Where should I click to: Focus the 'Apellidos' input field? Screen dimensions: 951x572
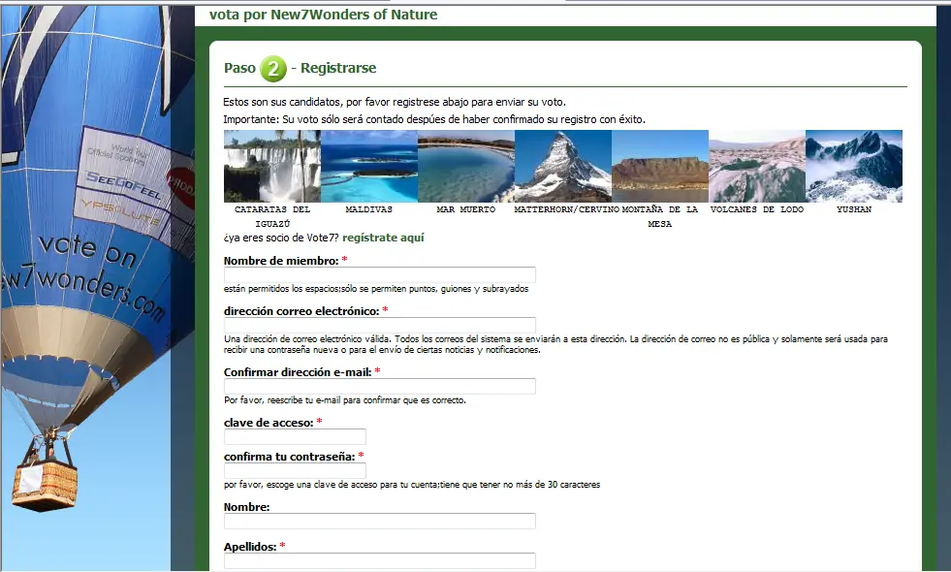tap(380, 560)
